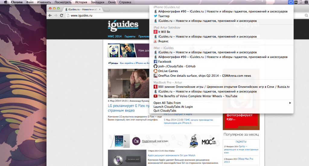The width and height of the screenshot is (309, 166).
Task: Click the GSMArena favicon beside OnePlus One
Action: 155,76
